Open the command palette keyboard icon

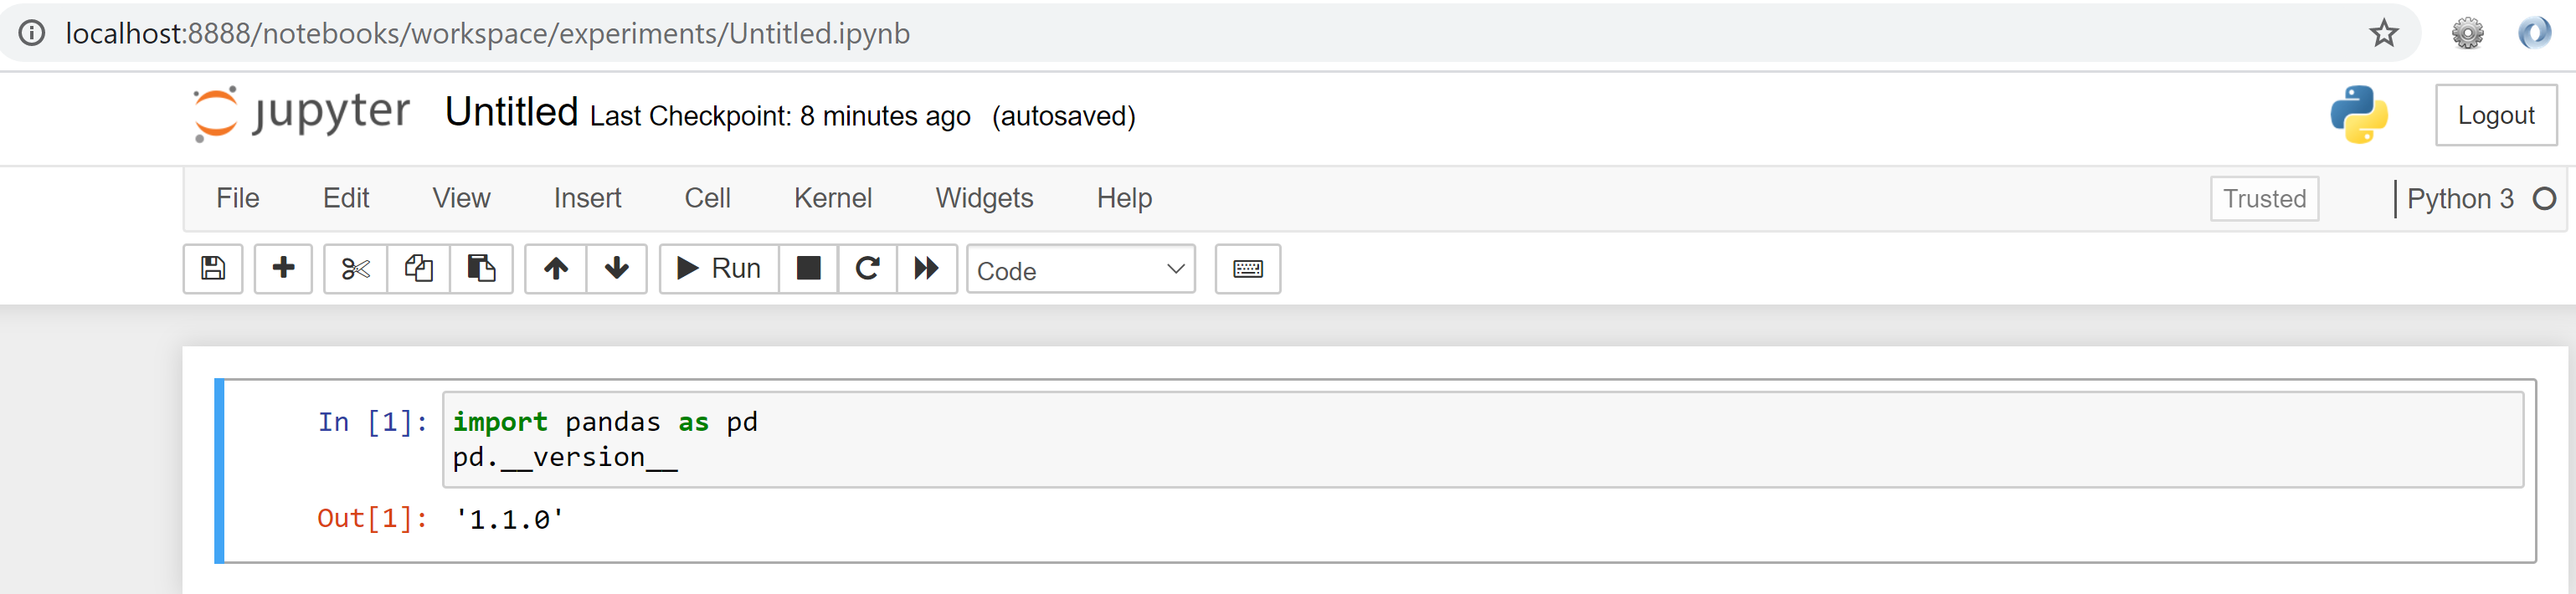(1246, 269)
